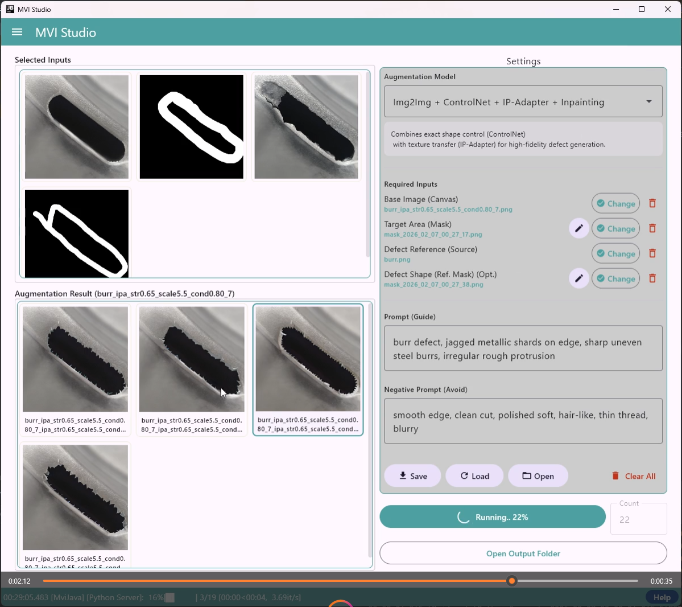Click the Augmentation Result panel scrollbar

370,430
